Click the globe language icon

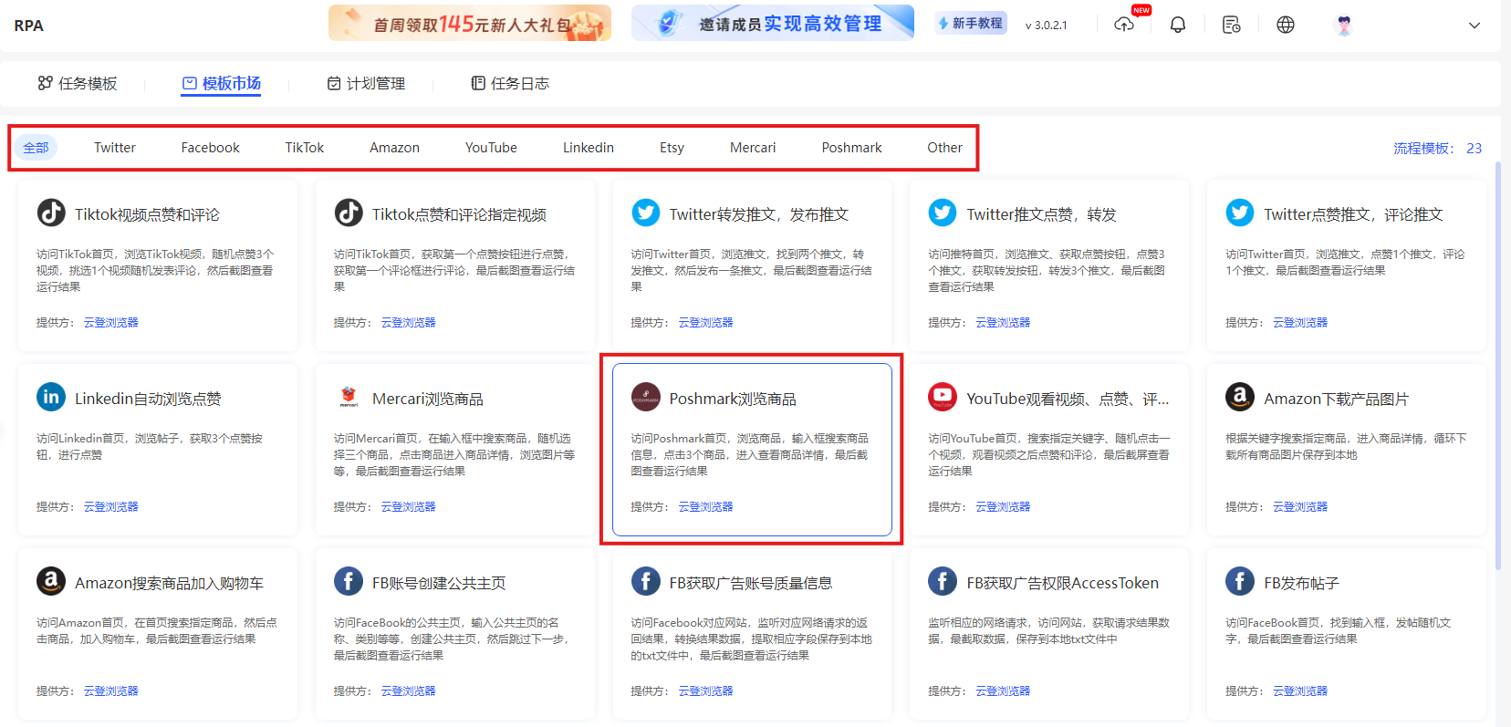click(x=1286, y=25)
